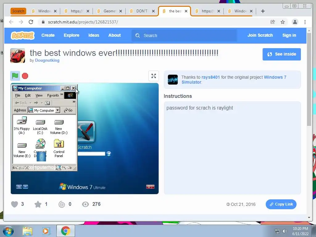Open the Windows Start menu
The width and height of the screenshot is (316, 237).
(8, 231)
